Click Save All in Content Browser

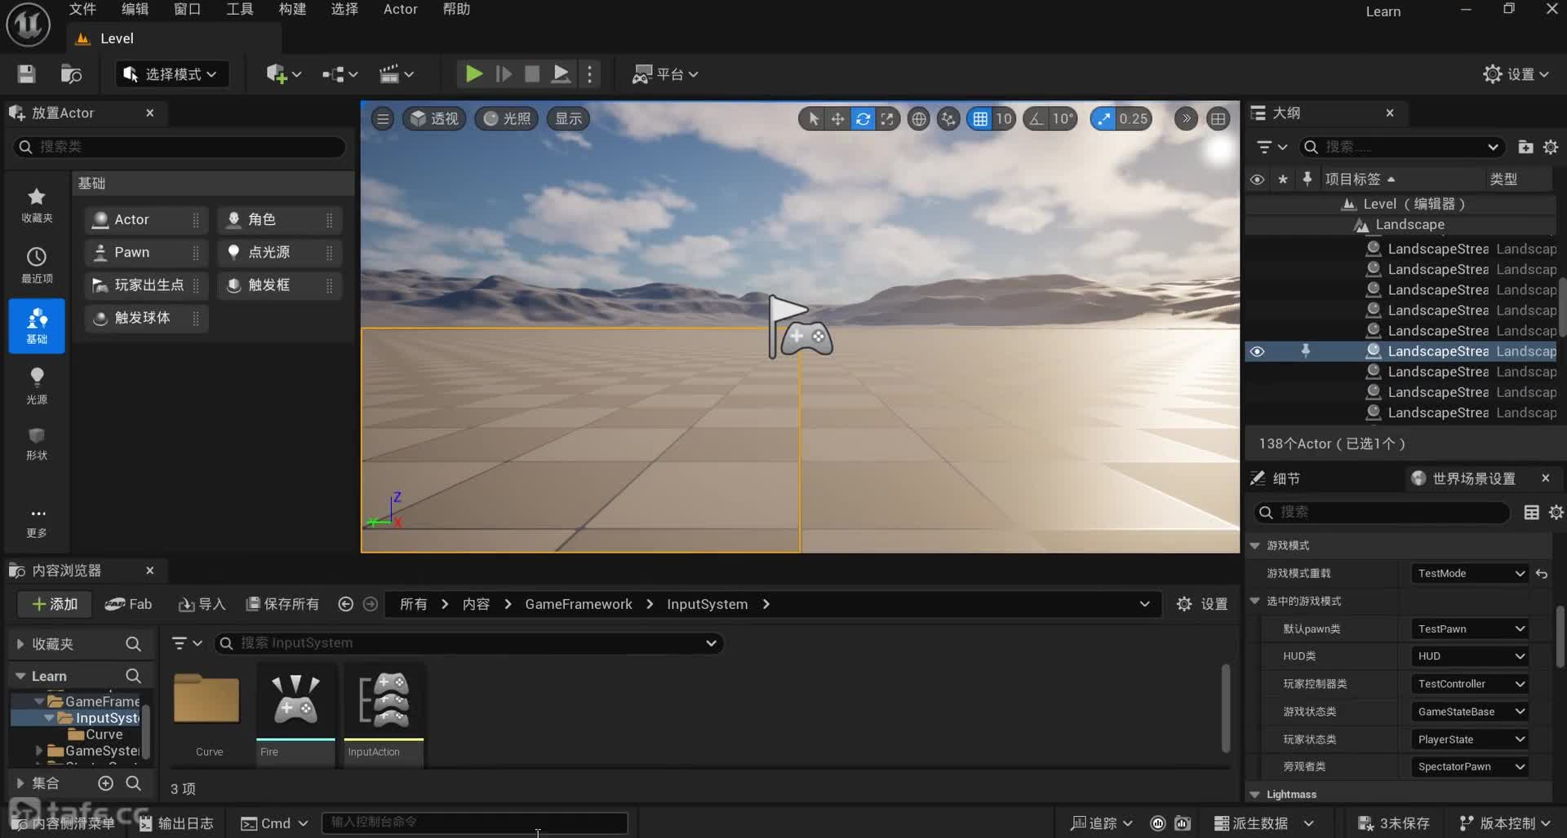click(283, 604)
